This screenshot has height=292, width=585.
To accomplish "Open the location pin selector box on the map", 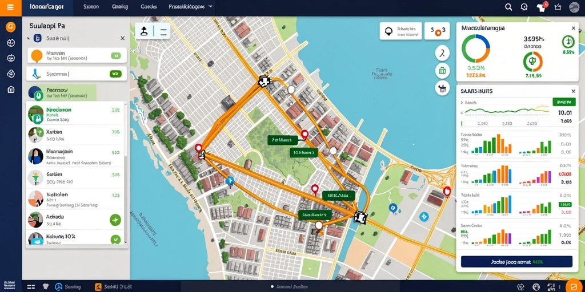I will [400, 31].
